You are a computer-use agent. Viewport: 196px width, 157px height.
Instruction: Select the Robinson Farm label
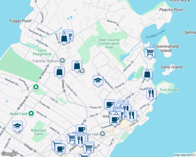click(39, 132)
